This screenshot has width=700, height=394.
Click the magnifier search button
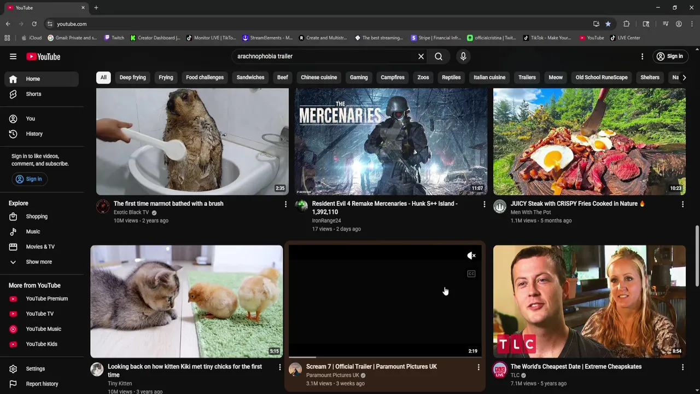[x=439, y=56]
